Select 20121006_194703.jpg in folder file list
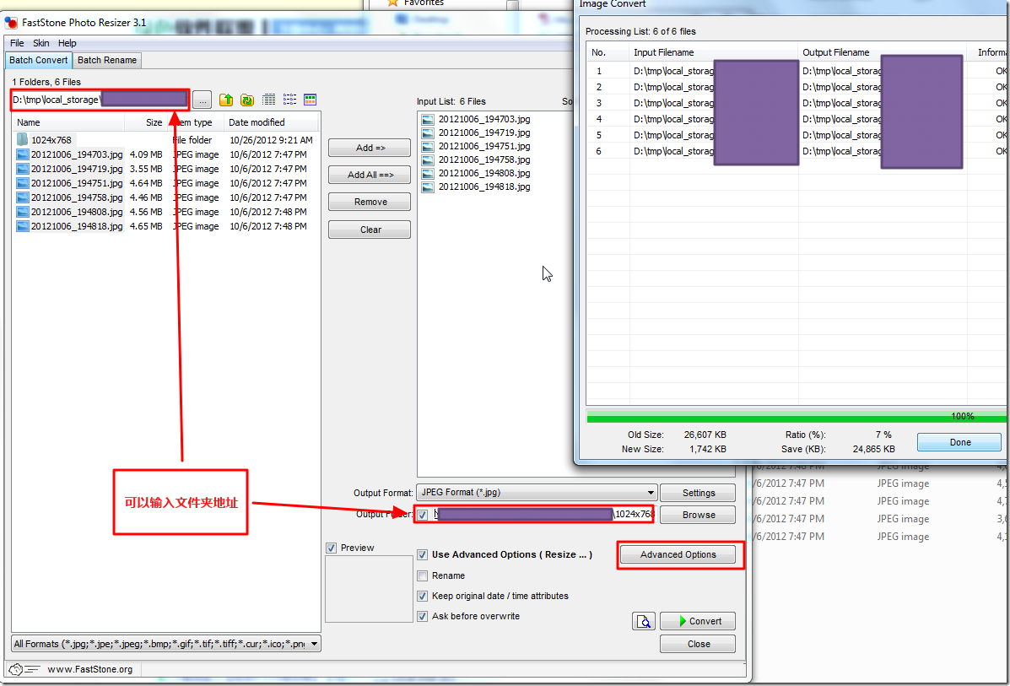This screenshot has width=1010, height=686. [x=69, y=154]
